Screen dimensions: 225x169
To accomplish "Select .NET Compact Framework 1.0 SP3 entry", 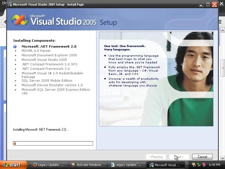I will [49, 64].
